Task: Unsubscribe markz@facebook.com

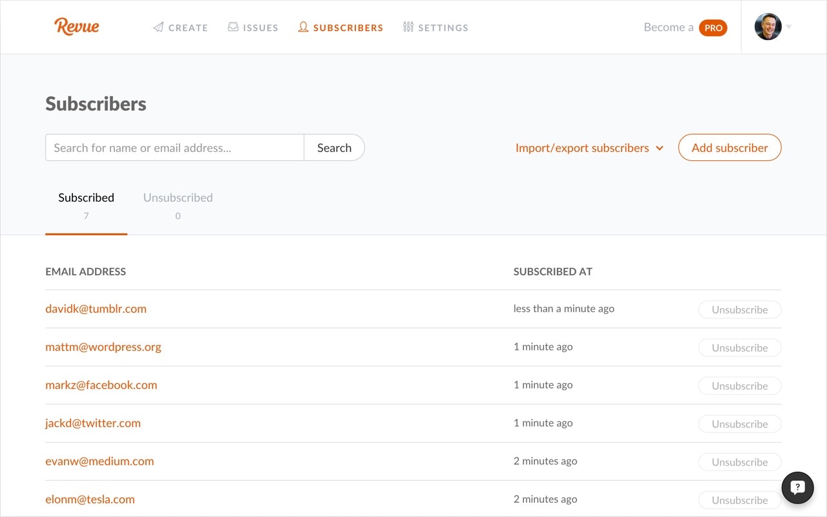Action: 740,386
